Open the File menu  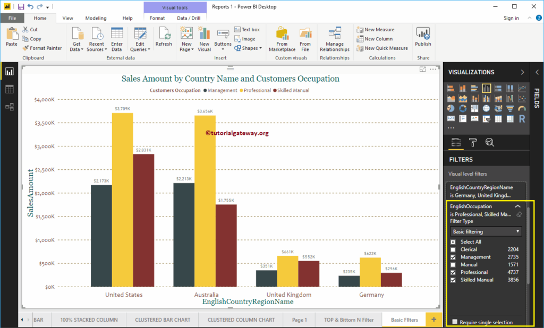(x=12, y=18)
